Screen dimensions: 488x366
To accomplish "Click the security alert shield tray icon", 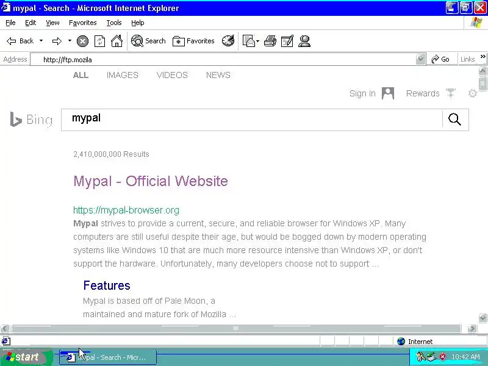I will (x=442, y=357).
